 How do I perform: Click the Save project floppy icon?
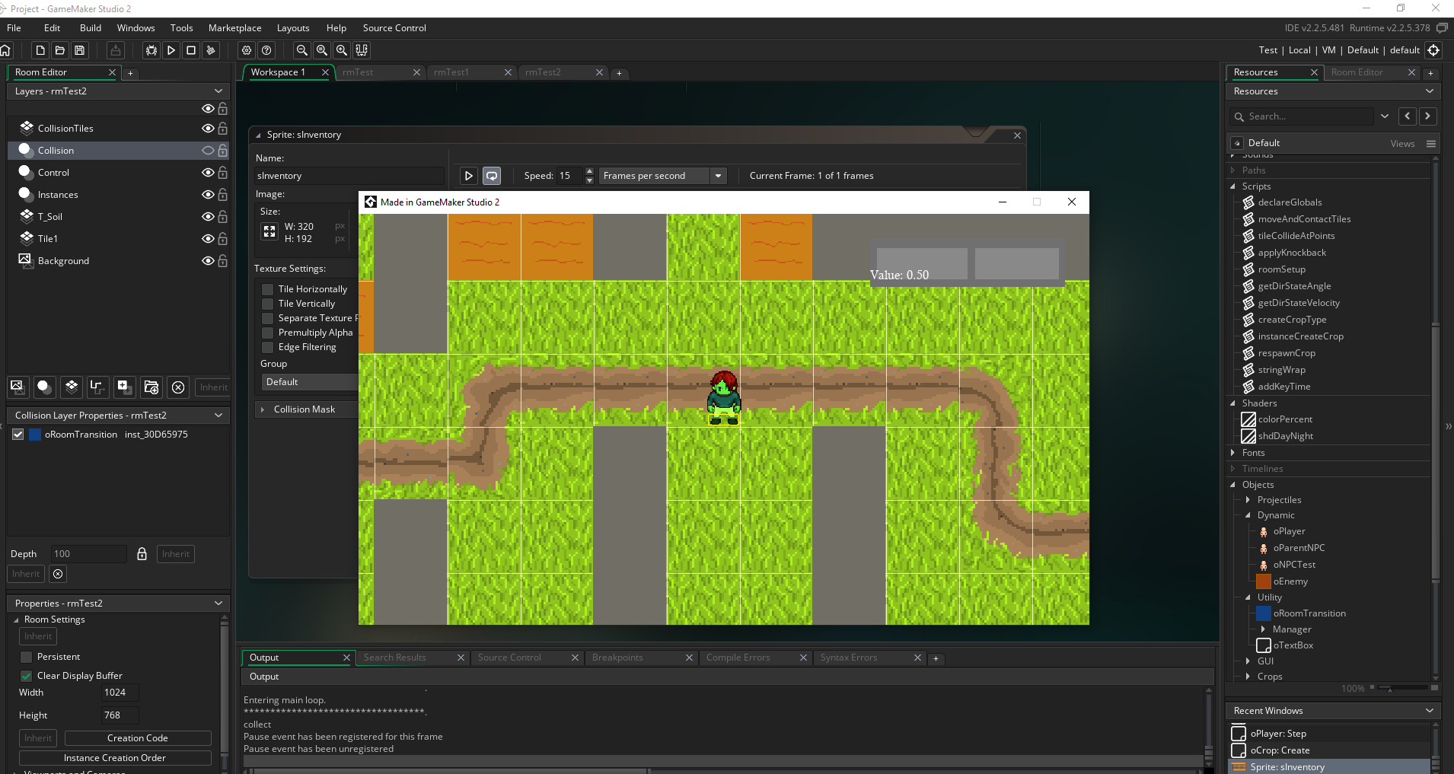(x=79, y=50)
